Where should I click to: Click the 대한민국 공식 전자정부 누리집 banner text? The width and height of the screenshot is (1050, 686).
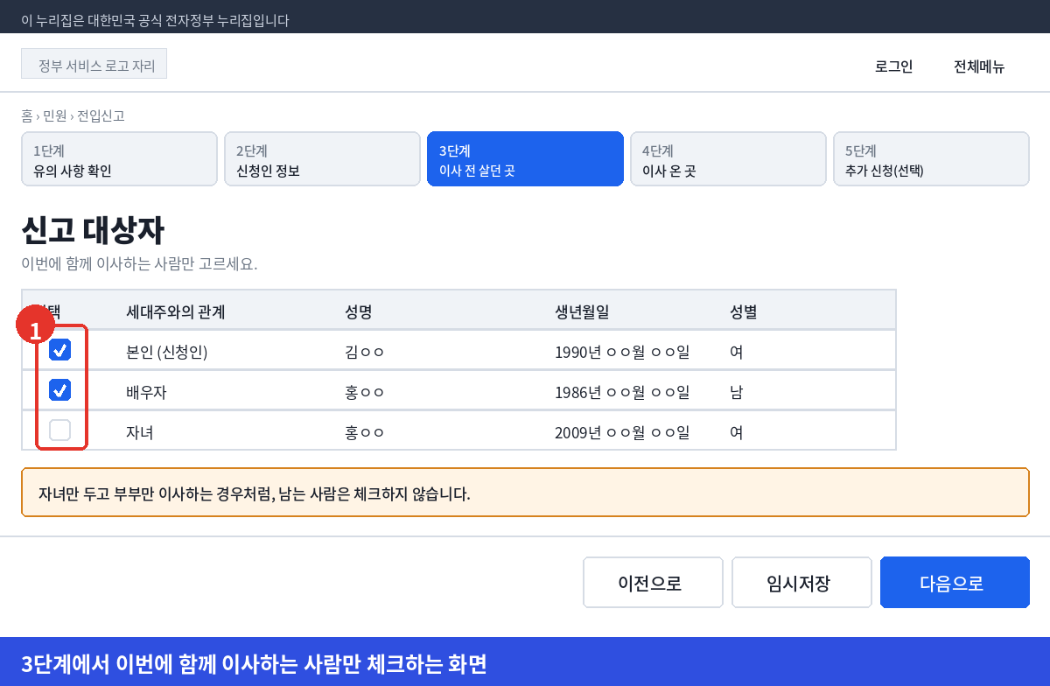[155, 19]
